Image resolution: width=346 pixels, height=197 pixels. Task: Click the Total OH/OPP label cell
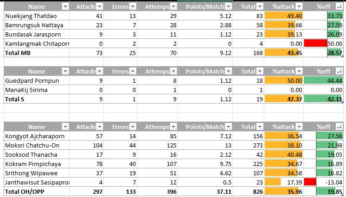[x=36, y=191]
